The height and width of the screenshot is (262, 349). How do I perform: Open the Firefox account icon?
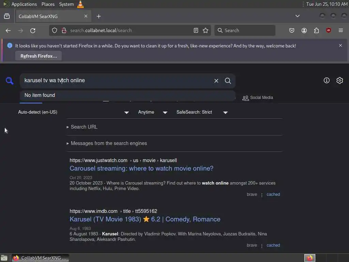click(x=304, y=30)
